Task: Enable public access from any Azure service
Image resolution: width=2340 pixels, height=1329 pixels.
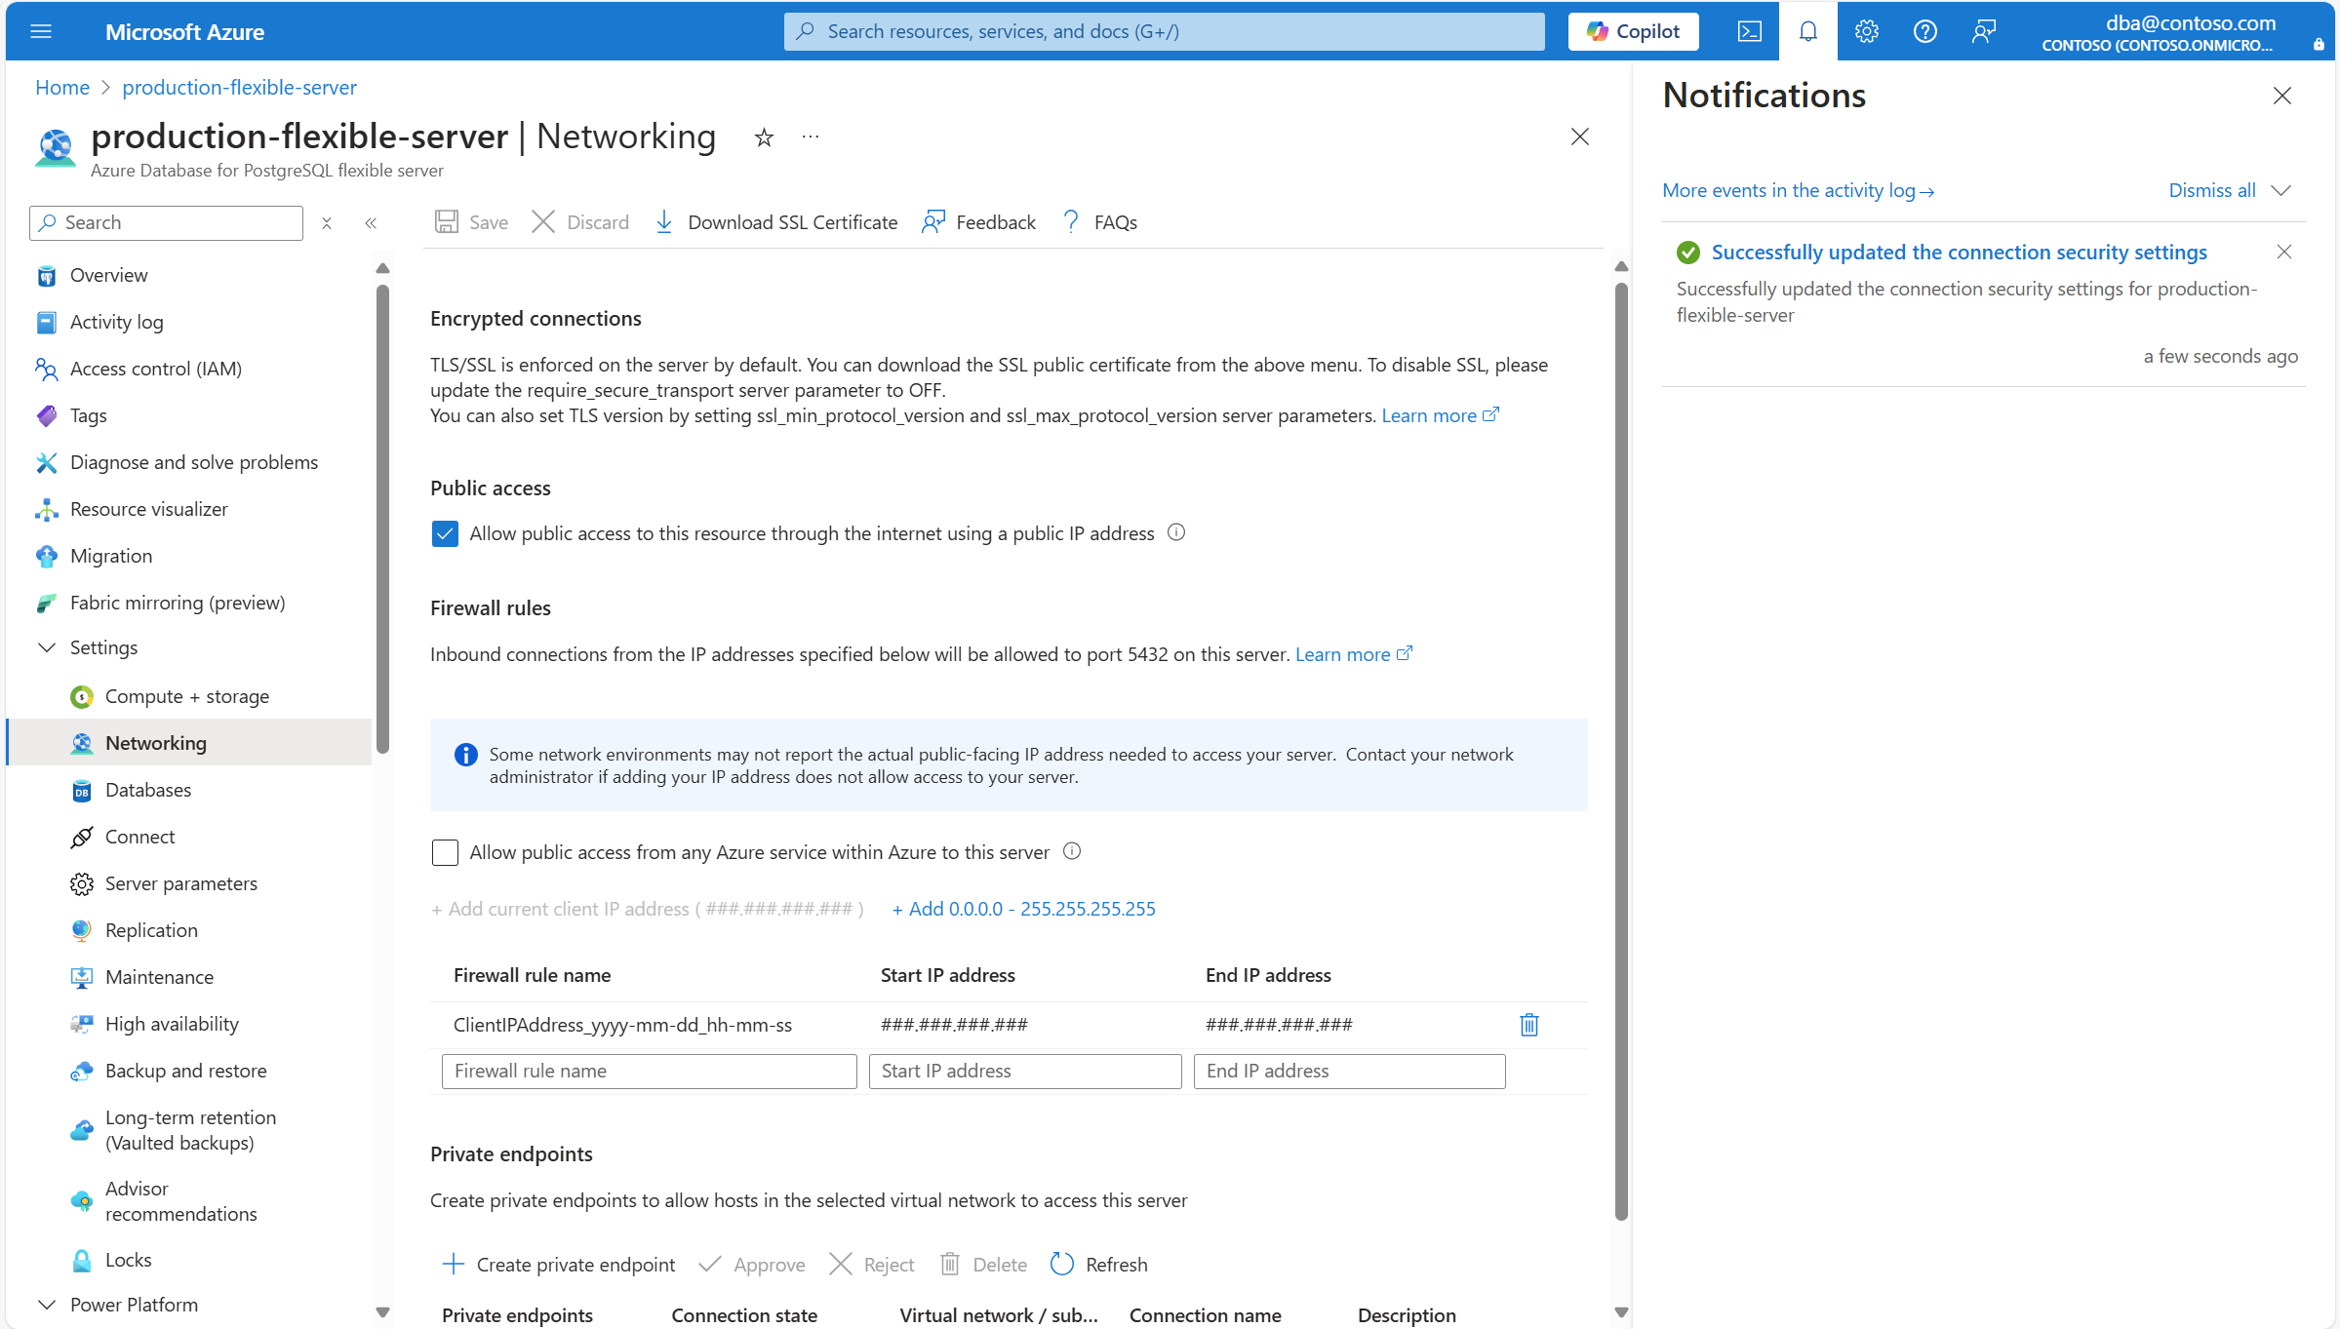Action: [445, 852]
